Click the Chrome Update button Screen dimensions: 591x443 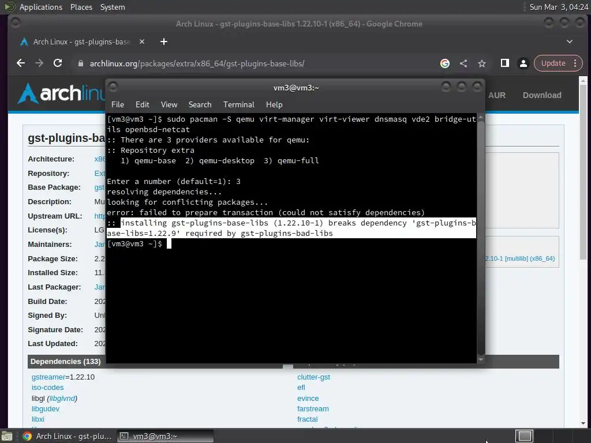pyautogui.click(x=553, y=63)
